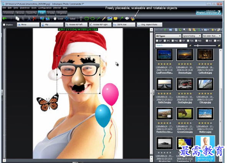
Task: Enable the AVI filter checkbox
Action: point(207,41)
